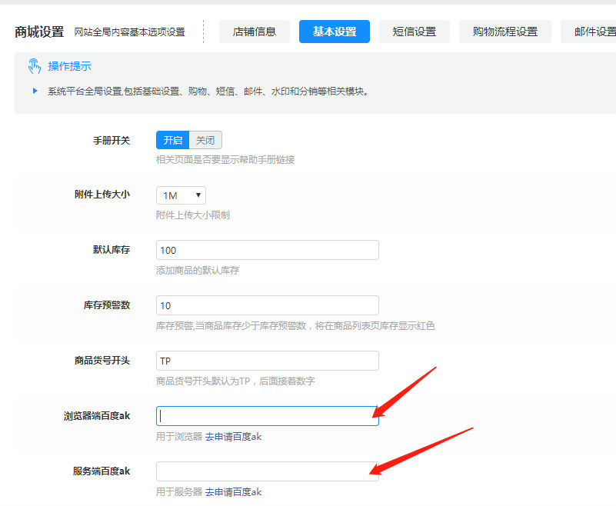Open the 短信设置 tab

[415, 32]
